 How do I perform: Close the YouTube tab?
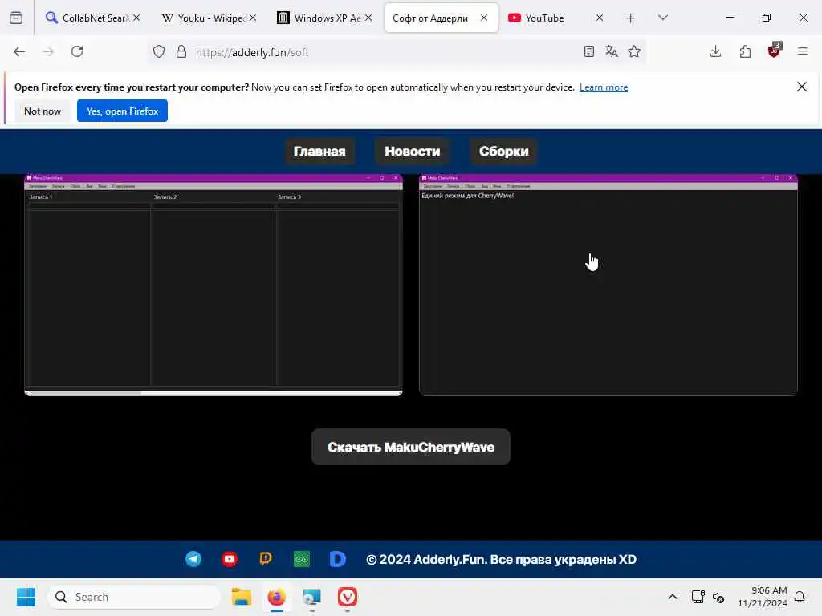click(600, 18)
